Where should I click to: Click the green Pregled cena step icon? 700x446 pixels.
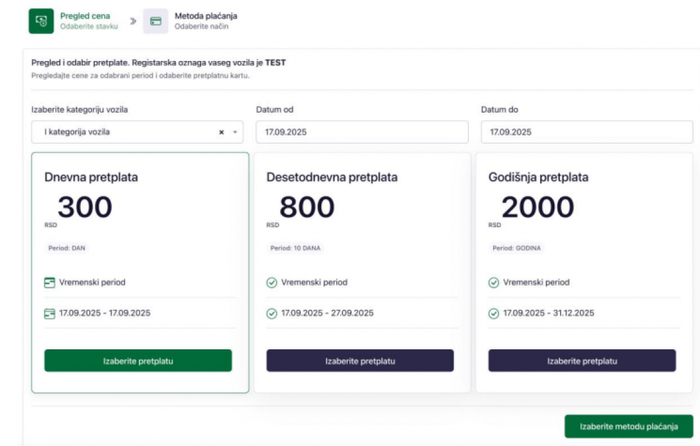click(41, 21)
